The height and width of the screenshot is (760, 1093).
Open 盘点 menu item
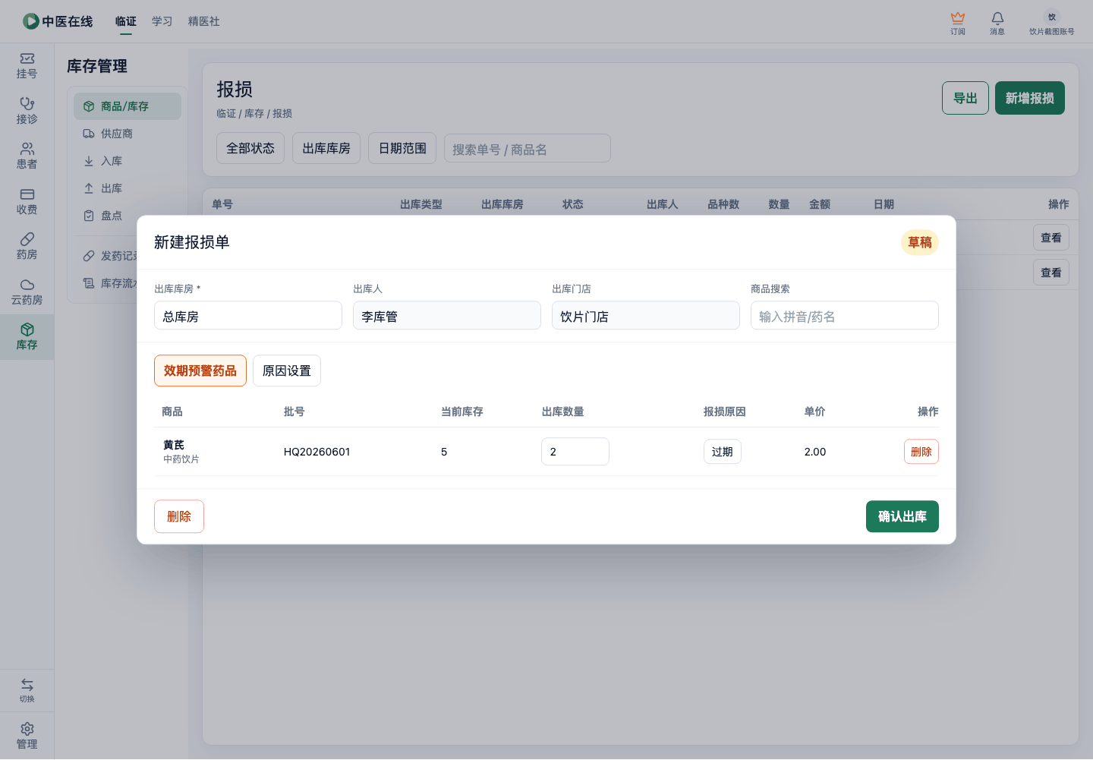[128, 216]
